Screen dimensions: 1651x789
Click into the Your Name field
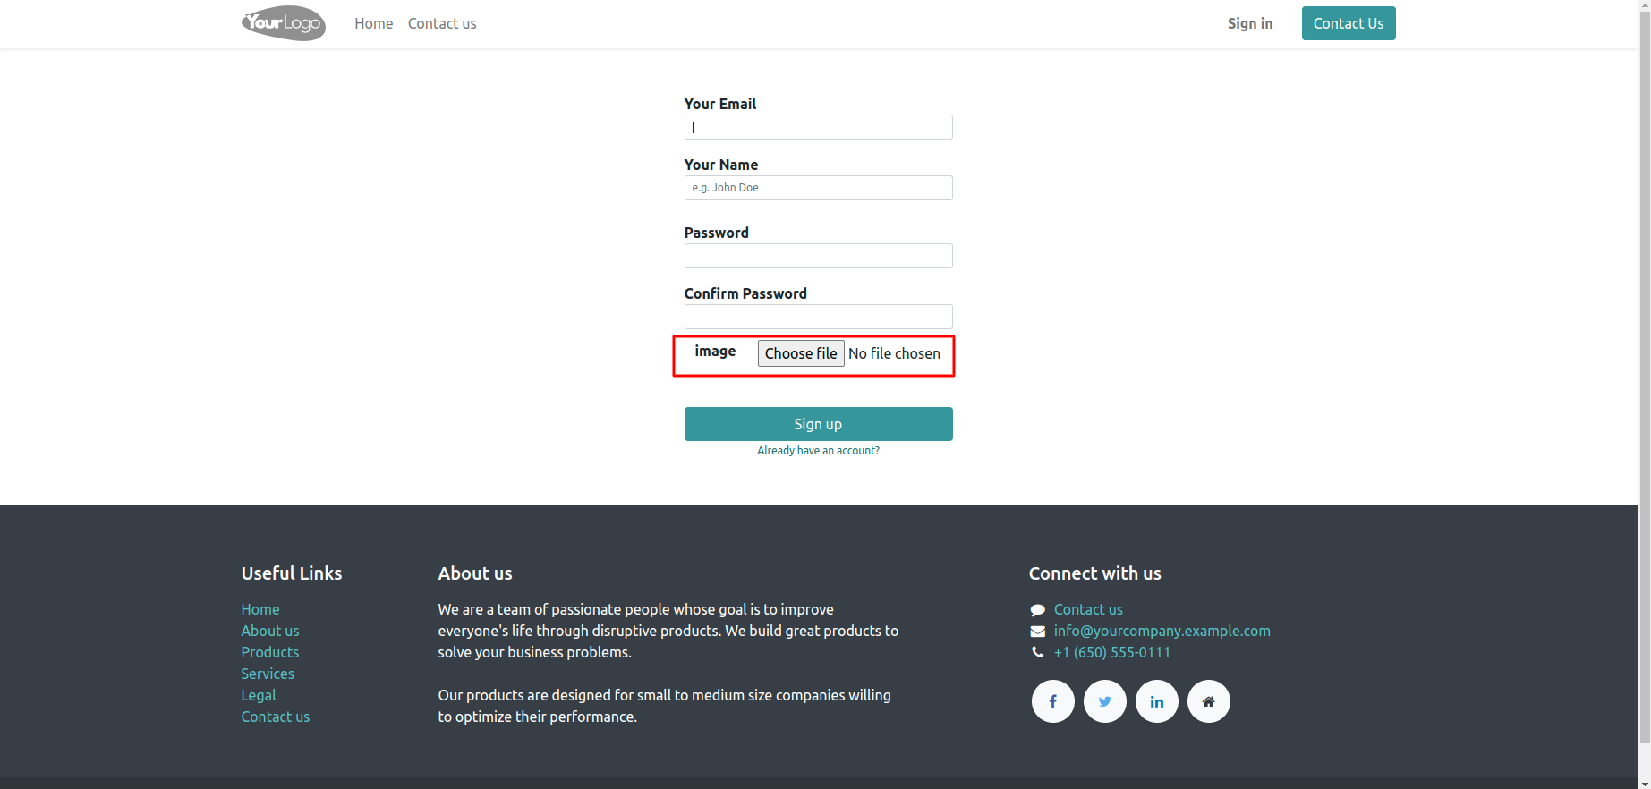point(818,188)
